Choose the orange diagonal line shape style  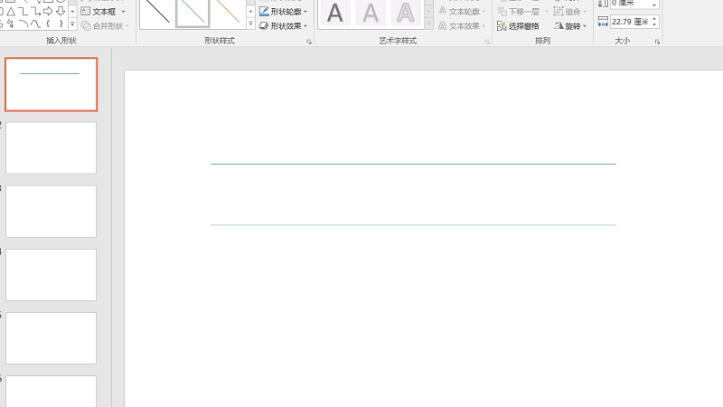[227, 12]
